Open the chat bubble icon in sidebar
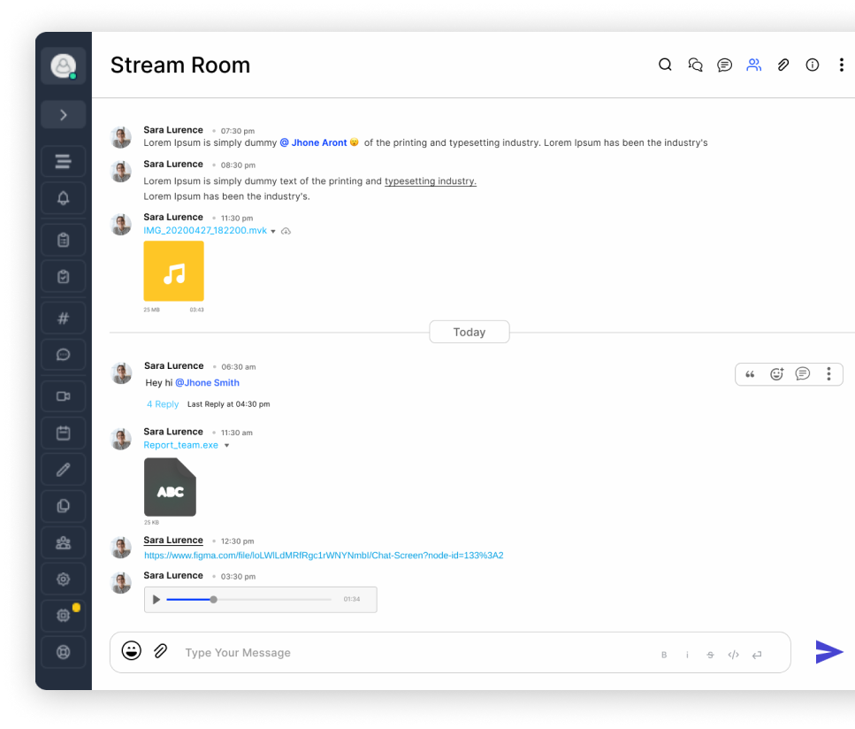 click(64, 355)
